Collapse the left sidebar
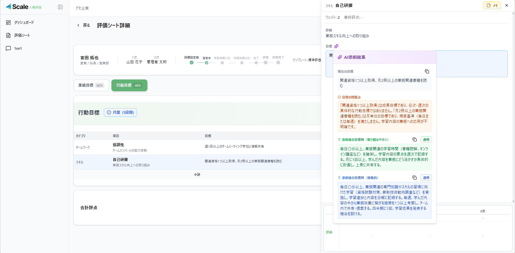515x253 pixels. point(60,7)
